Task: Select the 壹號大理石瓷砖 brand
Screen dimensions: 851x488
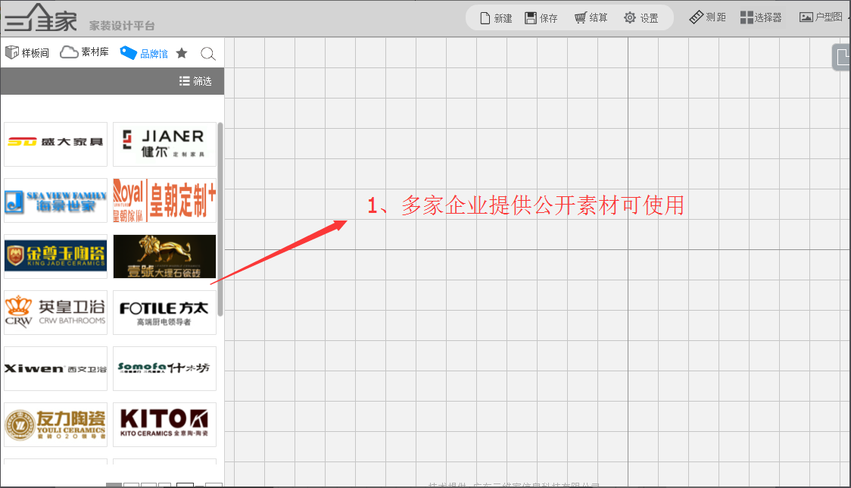Action: 164,256
